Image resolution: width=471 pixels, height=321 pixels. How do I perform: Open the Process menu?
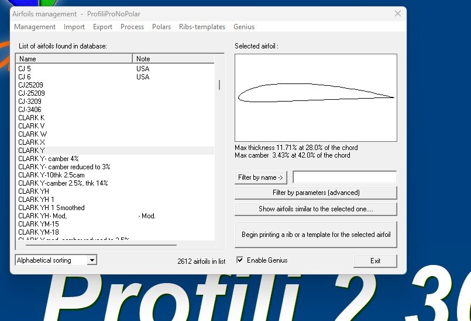(x=132, y=27)
